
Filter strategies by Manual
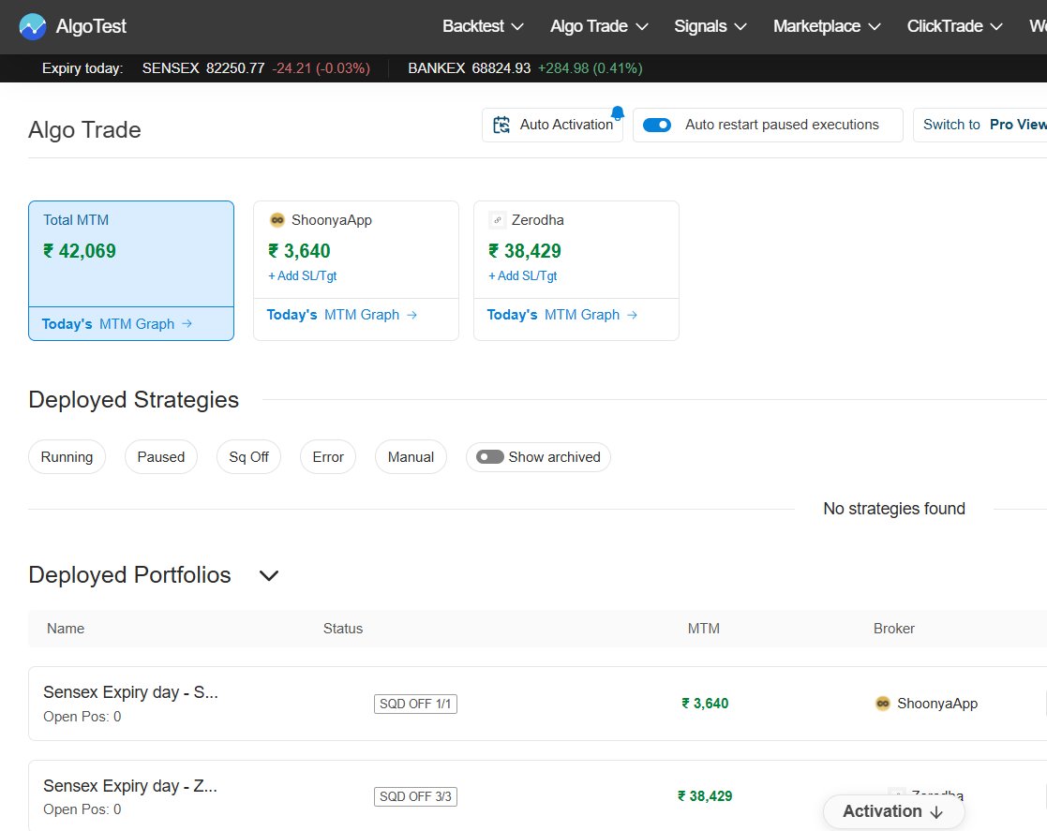coord(411,457)
